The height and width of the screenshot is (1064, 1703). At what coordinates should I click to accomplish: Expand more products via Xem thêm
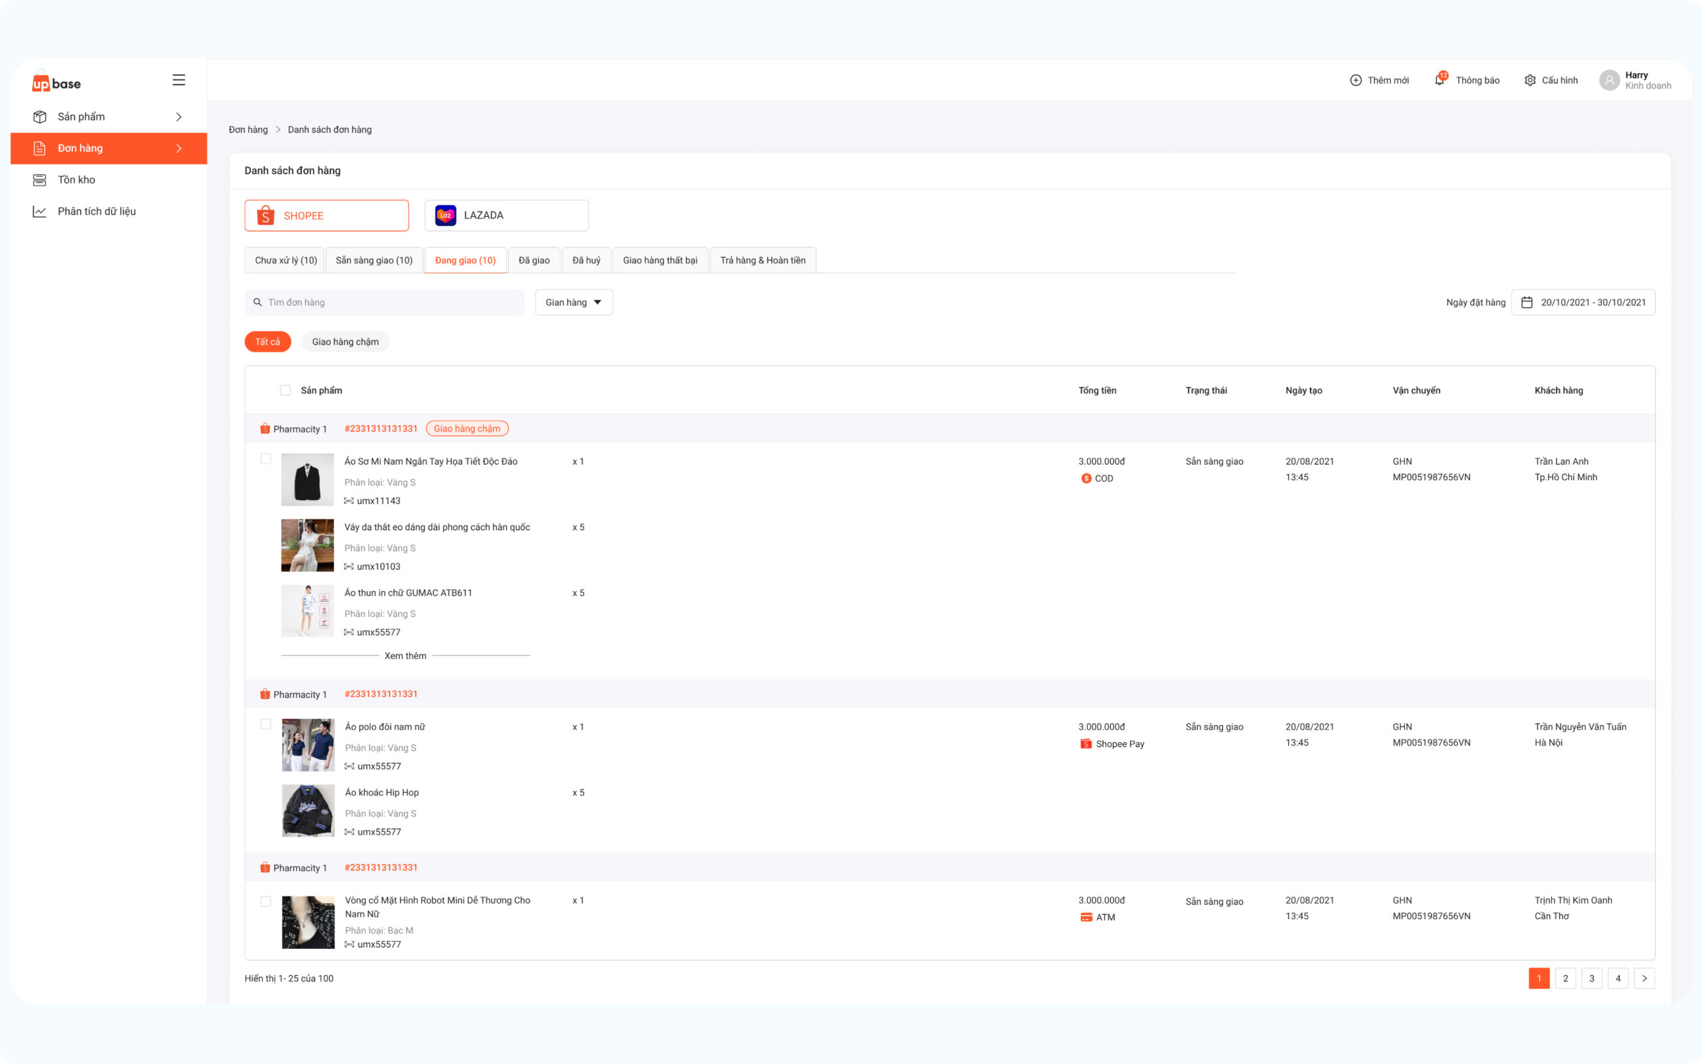pyautogui.click(x=405, y=656)
